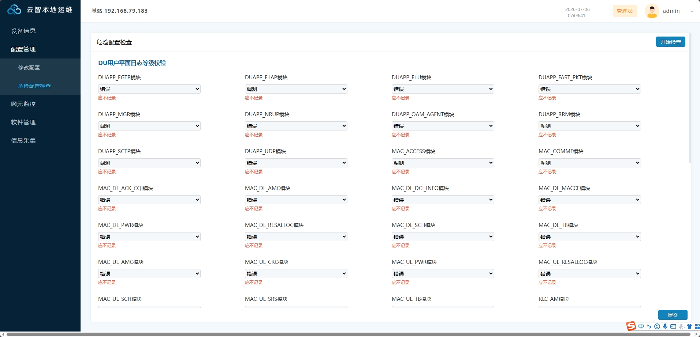Open the DUAPP_NRUP模块 level dropdown
This screenshot has width=700, height=337.
(296, 126)
